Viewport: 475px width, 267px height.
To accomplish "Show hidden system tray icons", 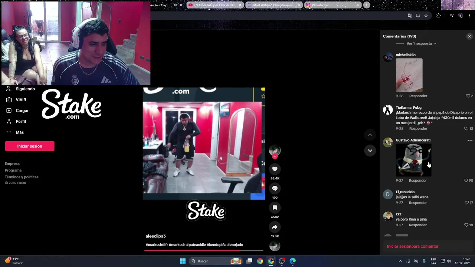I will (400, 261).
